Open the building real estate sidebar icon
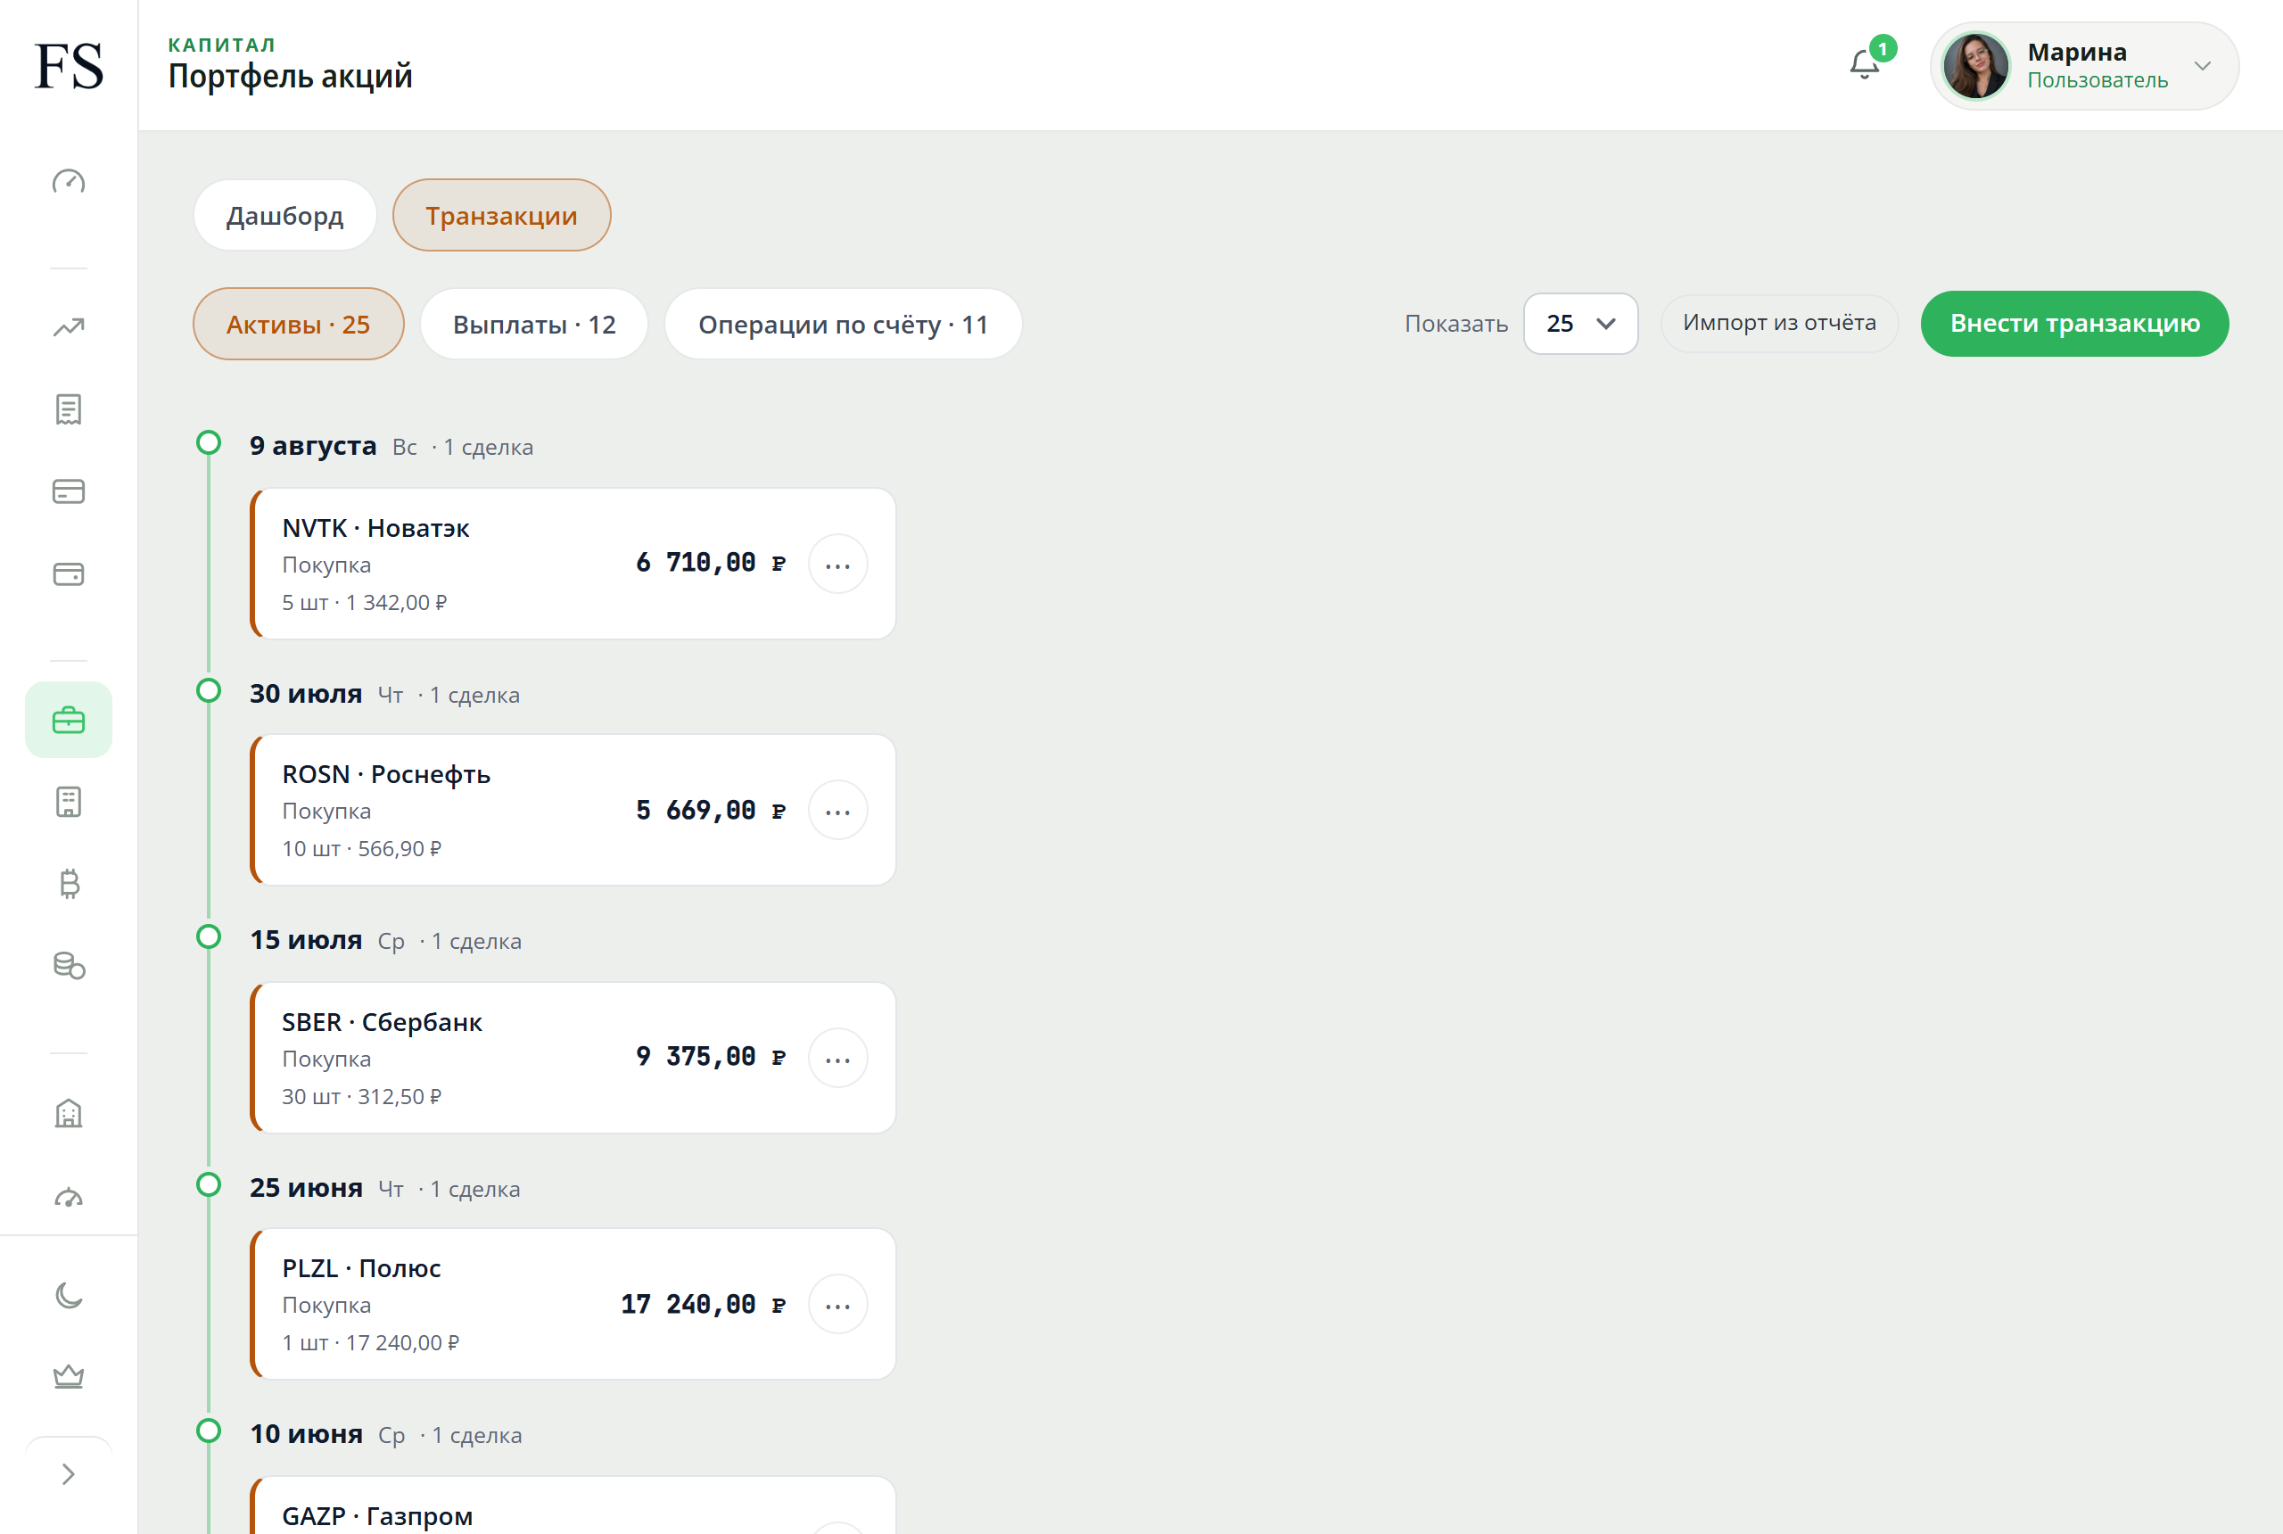Screen dimensions: 2283x1534 point(69,1113)
